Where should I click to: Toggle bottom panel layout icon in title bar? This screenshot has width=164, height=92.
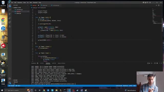(145, 3)
